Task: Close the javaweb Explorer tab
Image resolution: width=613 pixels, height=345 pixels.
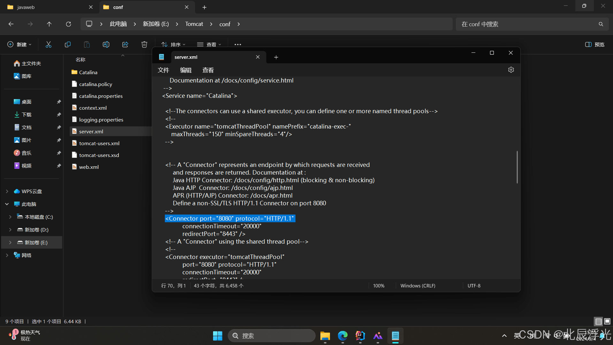Action: click(x=91, y=7)
